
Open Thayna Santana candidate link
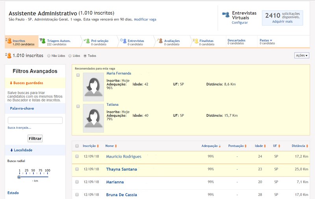(121, 170)
